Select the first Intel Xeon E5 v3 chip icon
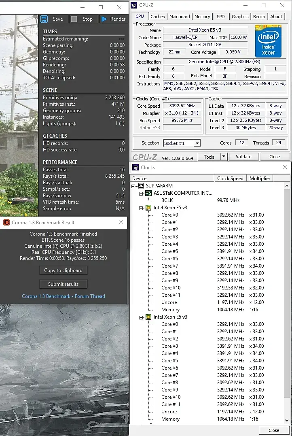 pos(148,207)
